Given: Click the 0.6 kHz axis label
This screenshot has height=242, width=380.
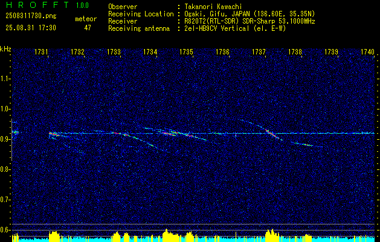Looking at the screenshot, I should coord(5,230).
